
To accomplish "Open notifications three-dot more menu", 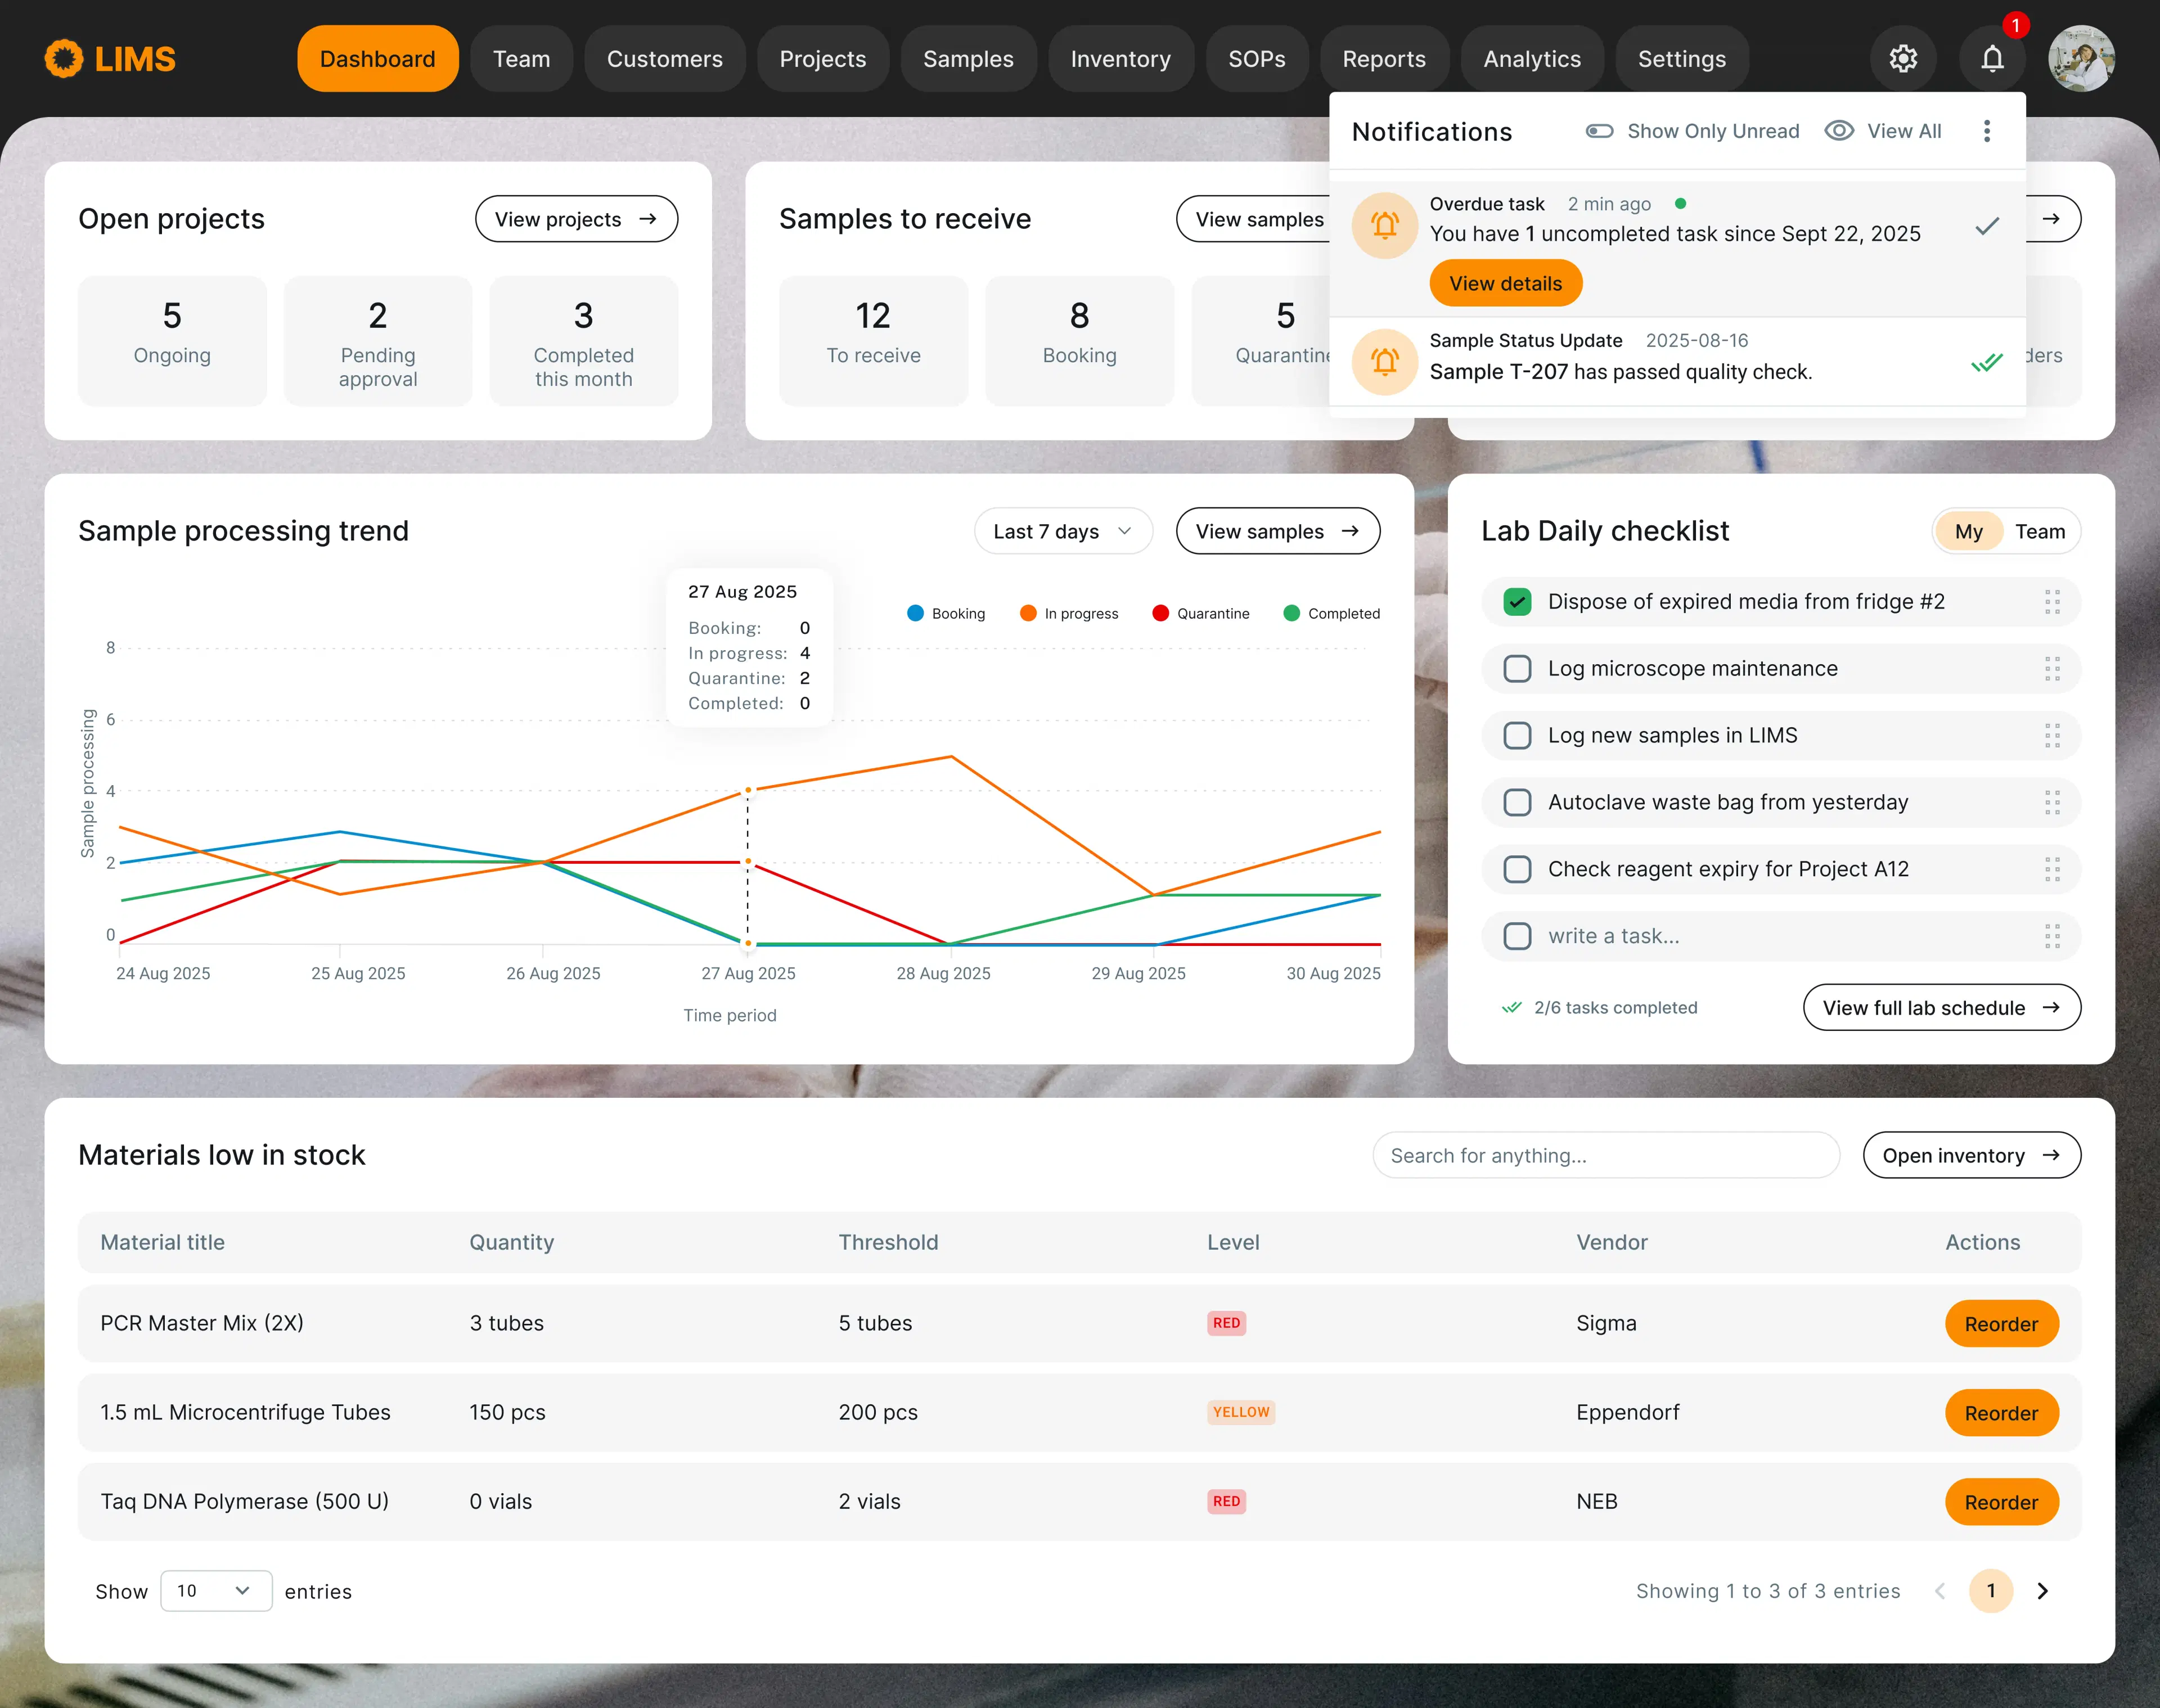I will (1987, 131).
